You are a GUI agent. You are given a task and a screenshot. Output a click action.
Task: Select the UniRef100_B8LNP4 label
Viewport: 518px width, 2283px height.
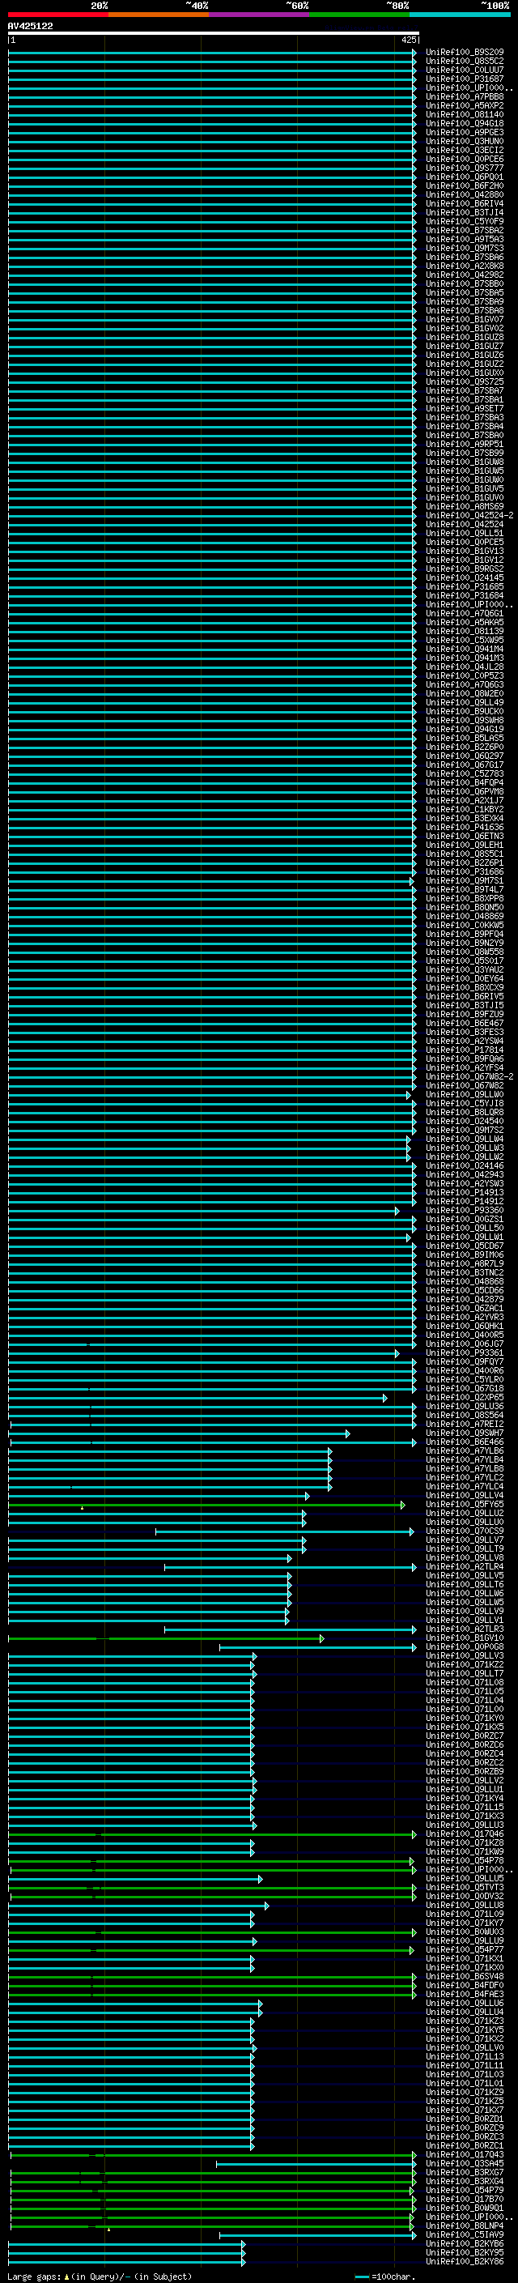pyautogui.click(x=465, y=2225)
